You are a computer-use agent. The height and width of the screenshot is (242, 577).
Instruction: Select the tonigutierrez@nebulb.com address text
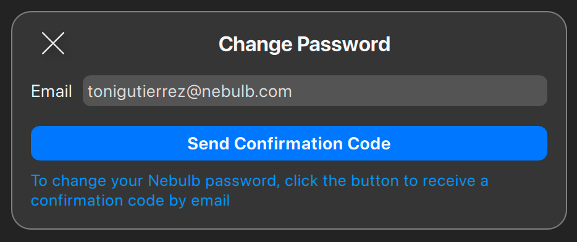[x=190, y=91]
